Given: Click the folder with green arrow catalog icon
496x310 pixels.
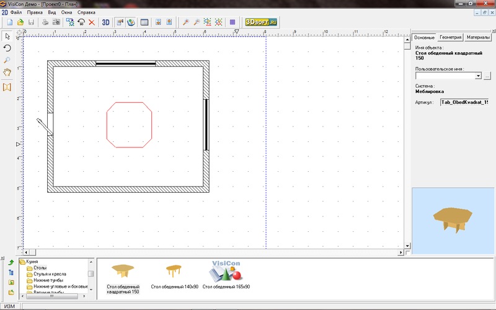Looking at the screenshot, I should tap(11, 292).
